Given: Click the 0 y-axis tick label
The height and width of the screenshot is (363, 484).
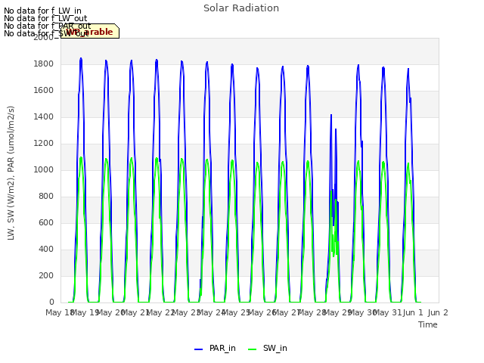Looking at the screenshot, I should coord(51,302).
